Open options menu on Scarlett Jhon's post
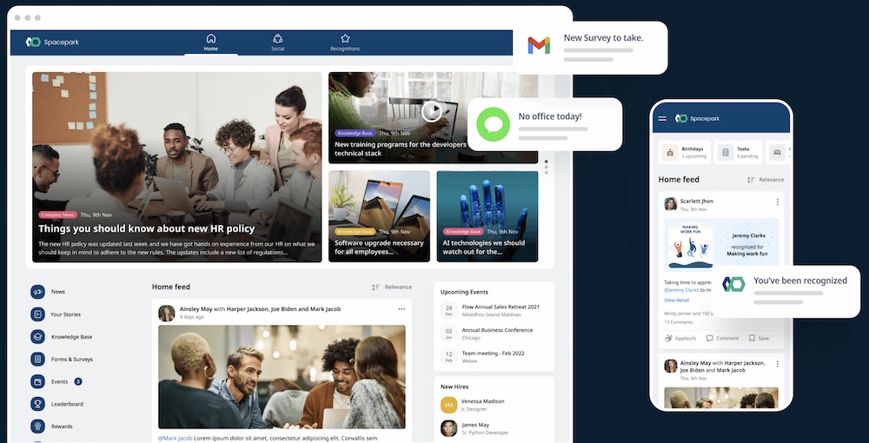 777,202
